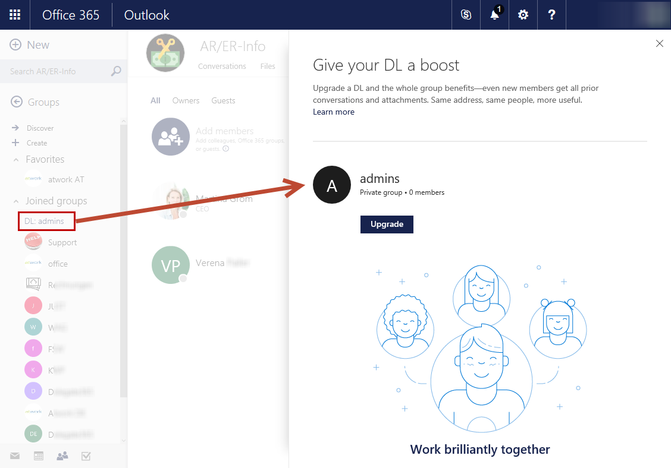Collapse the Favorites section
Viewport: 671px width, 468px height.
pos(16,160)
